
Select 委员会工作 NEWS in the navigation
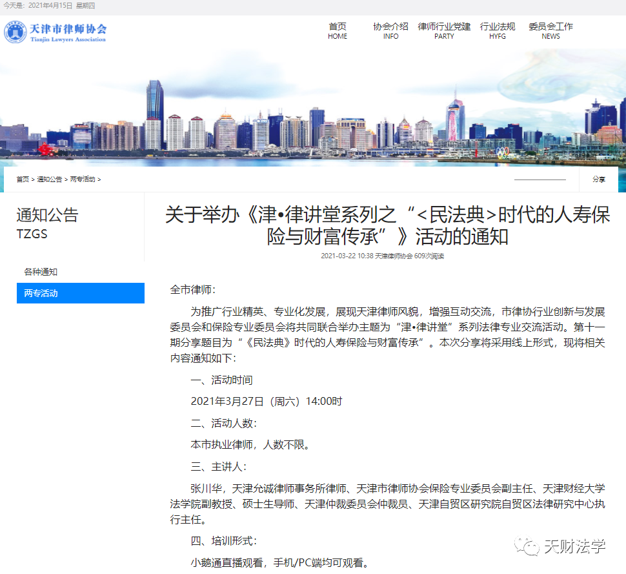point(550,31)
